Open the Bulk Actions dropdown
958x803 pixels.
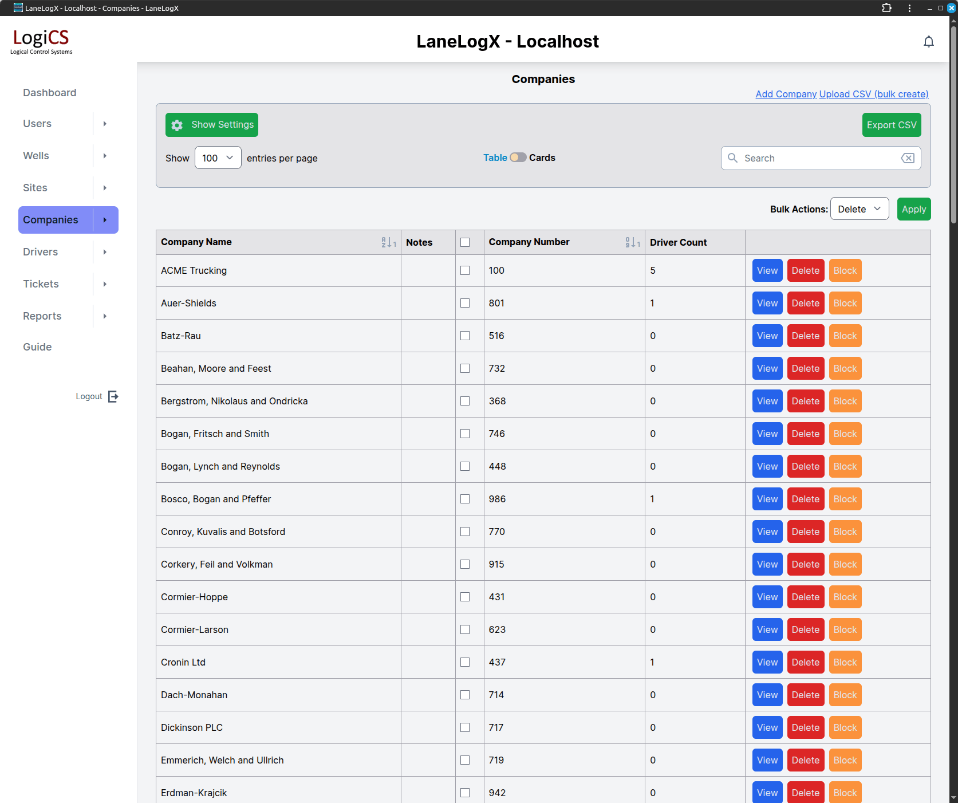coord(859,209)
